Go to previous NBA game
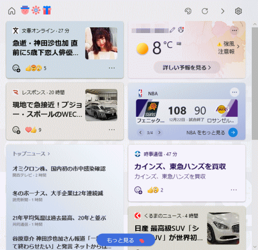Image resolution: width=258 pixels, height=250 pixels. click(140, 132)
